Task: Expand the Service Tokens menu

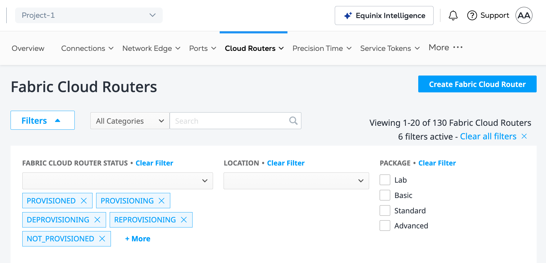Action: [390, 48]
